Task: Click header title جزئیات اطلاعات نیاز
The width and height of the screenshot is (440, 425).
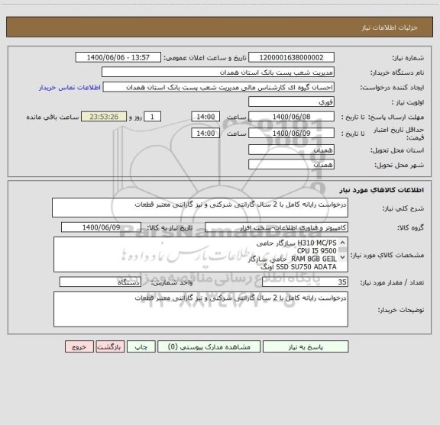Action: click(x=390, y=27)
